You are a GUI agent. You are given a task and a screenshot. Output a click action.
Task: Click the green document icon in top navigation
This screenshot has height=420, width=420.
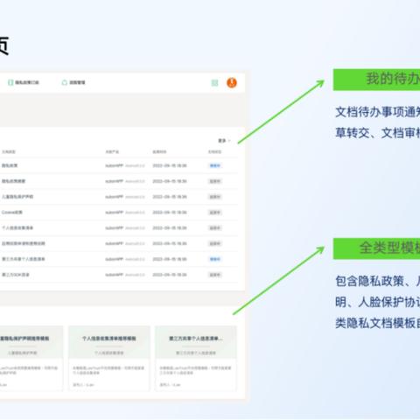(x=10, y=82)
